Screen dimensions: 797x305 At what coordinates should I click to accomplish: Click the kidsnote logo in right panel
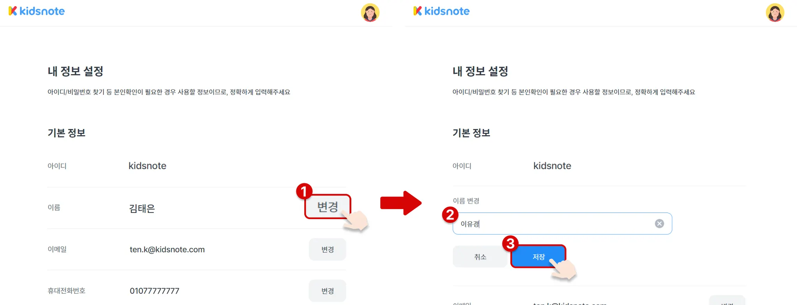click(x=441, y=11)
